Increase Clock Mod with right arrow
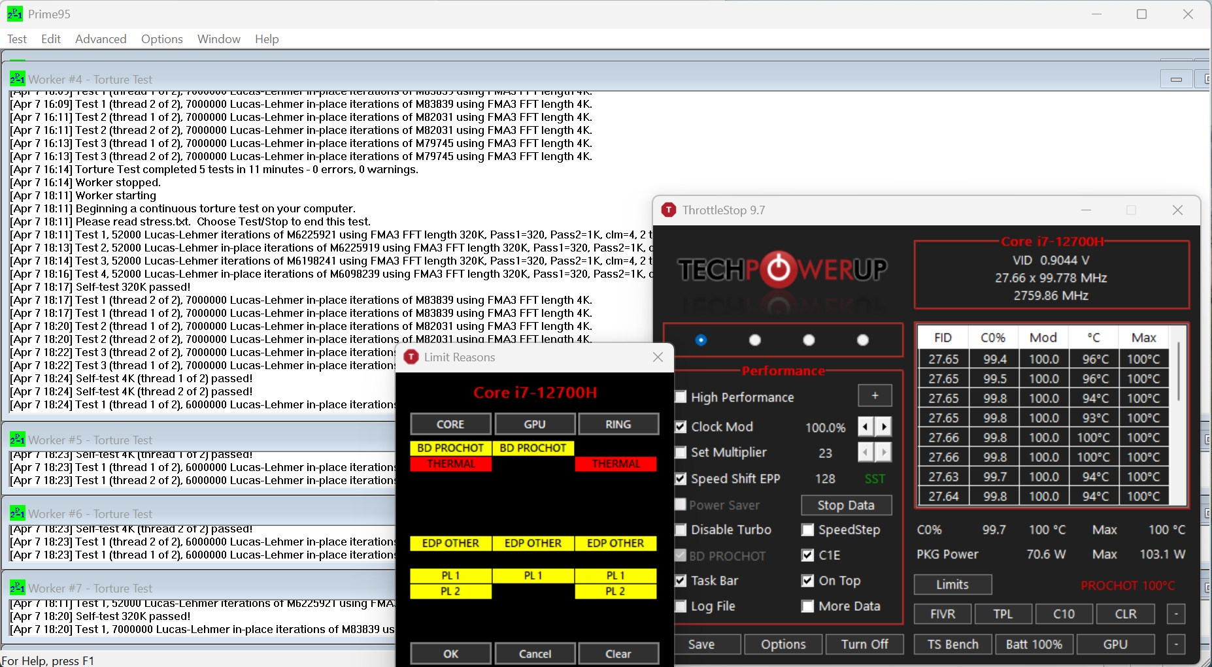 click(x=884, y=427)
